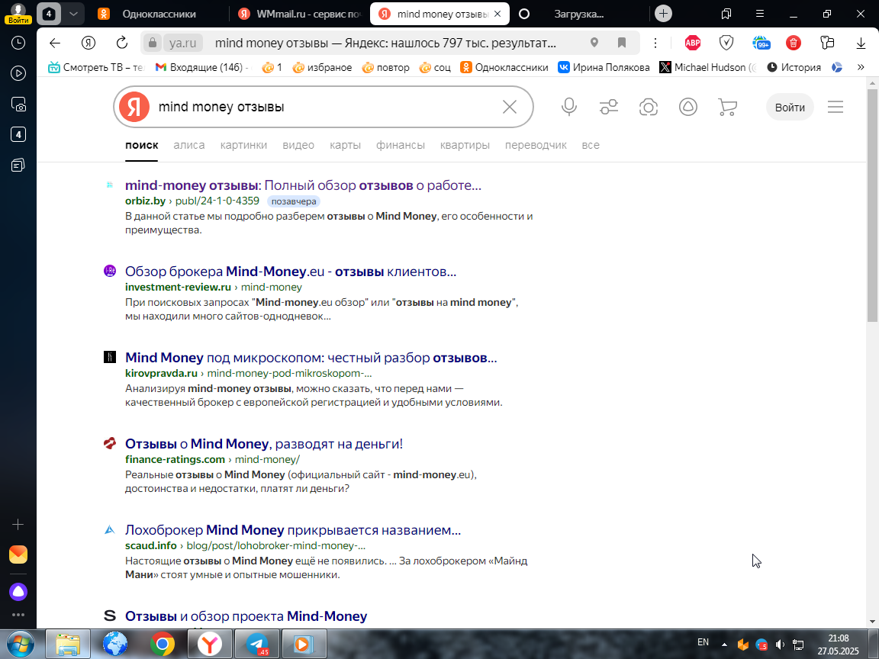Screen dimensions: 879x659
Task: Open Yandex hamburger menu
Action: pos(836,107)
